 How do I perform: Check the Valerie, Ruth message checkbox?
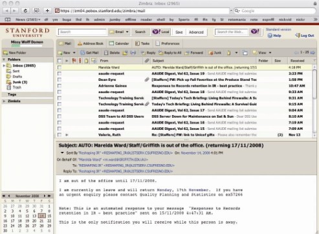(x=60, y=134)
